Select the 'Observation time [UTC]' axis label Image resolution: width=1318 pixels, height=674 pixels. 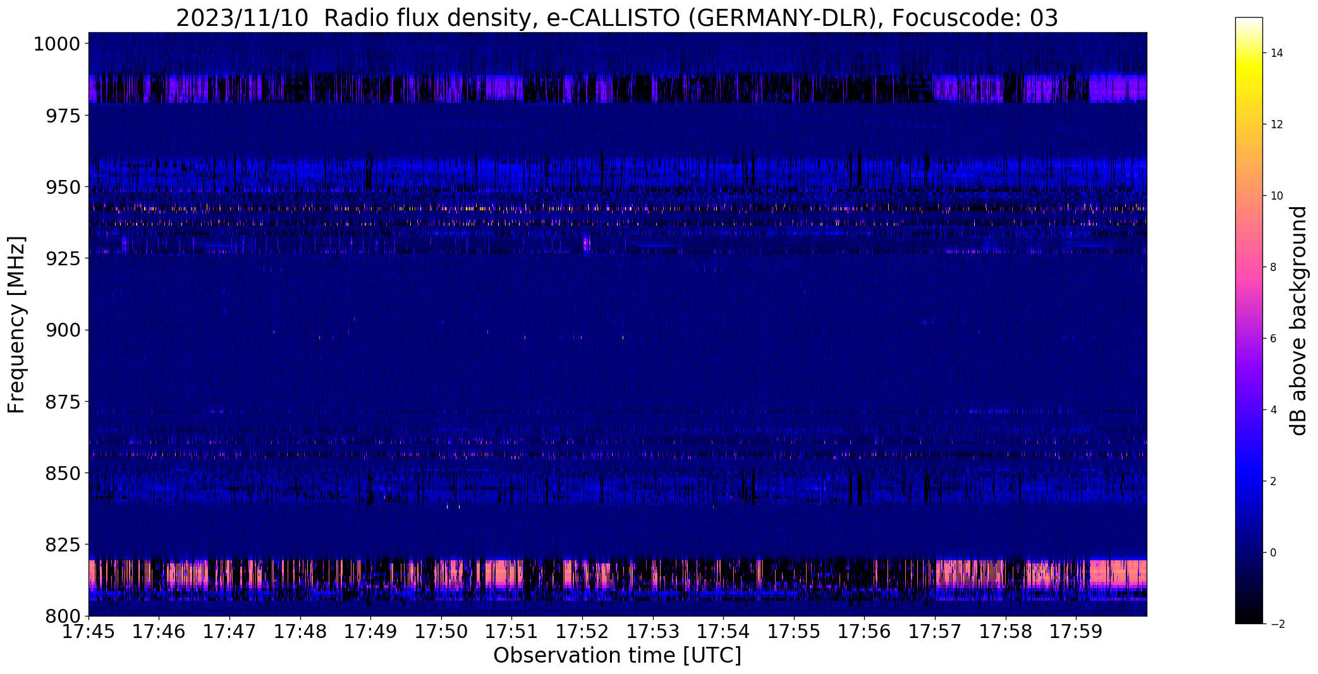click(617, 656)
